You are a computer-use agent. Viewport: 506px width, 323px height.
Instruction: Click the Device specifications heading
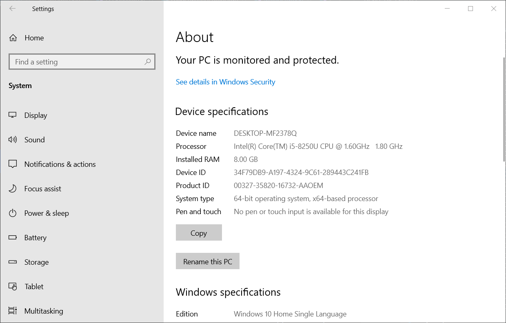click(x=222, y=112)
